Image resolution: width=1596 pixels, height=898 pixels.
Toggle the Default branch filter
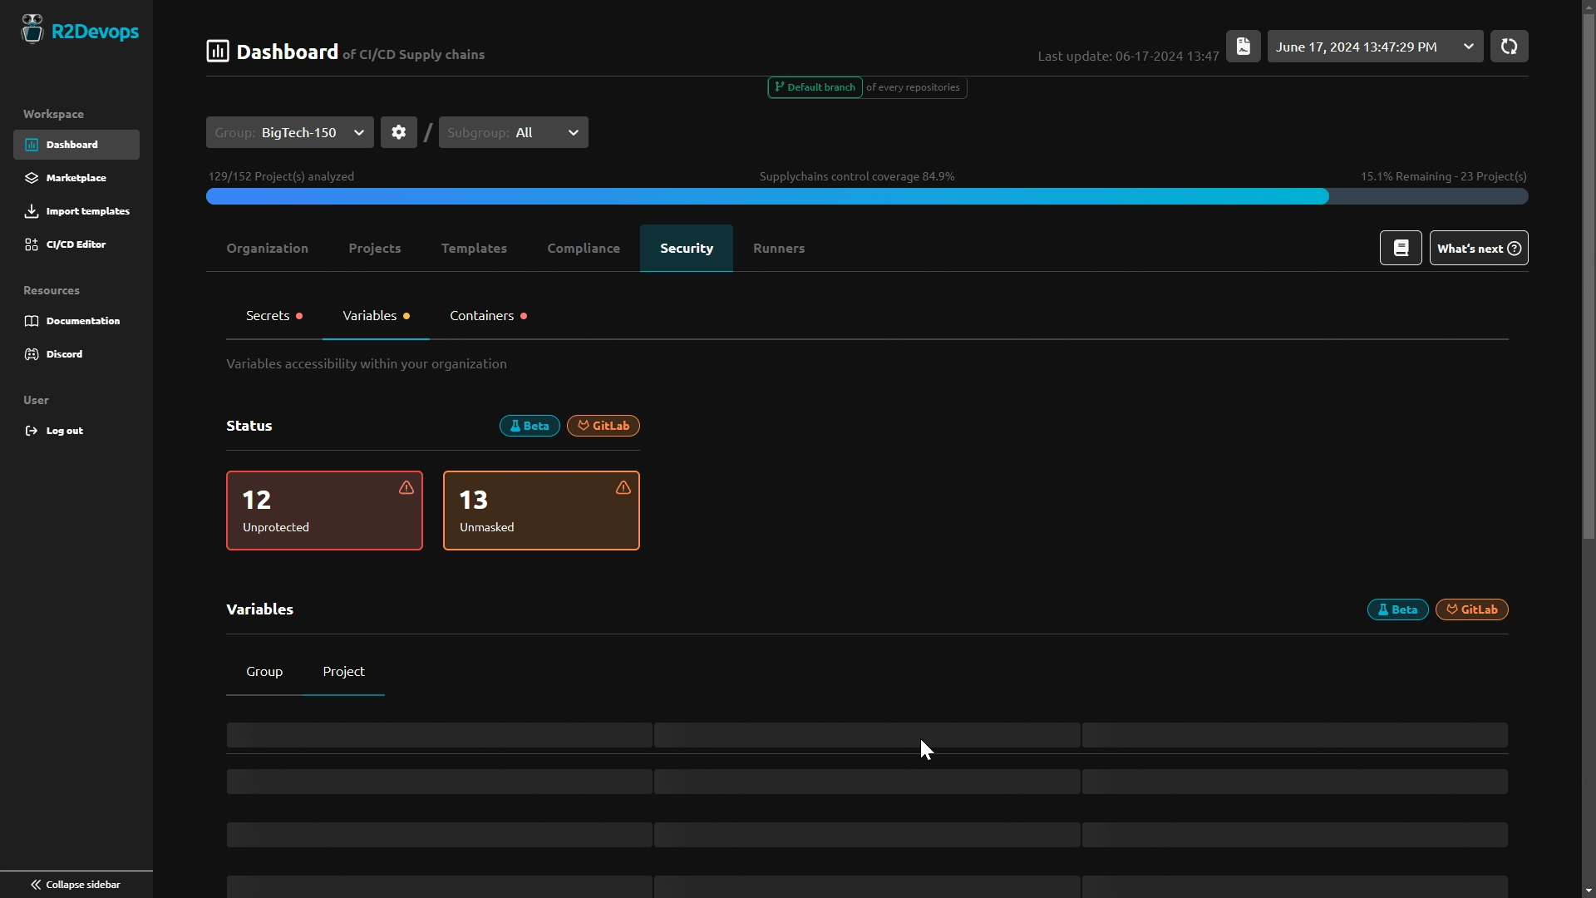click(815, 86)
